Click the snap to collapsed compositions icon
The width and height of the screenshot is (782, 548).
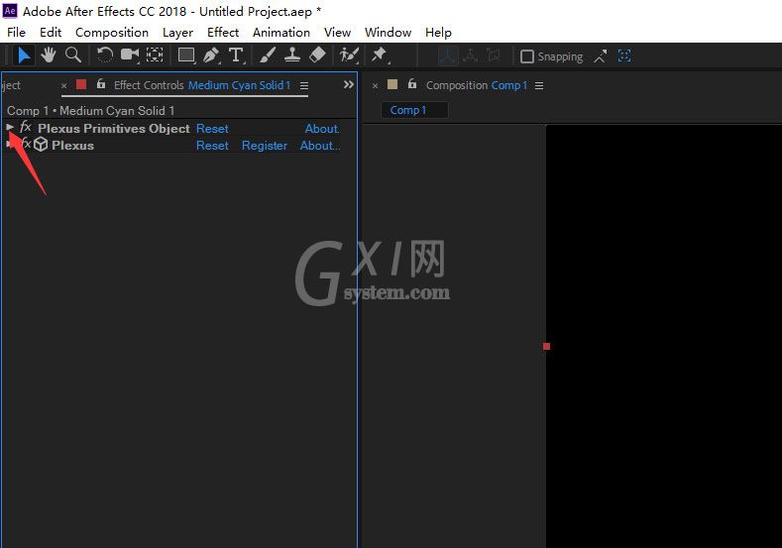point(624,55)
